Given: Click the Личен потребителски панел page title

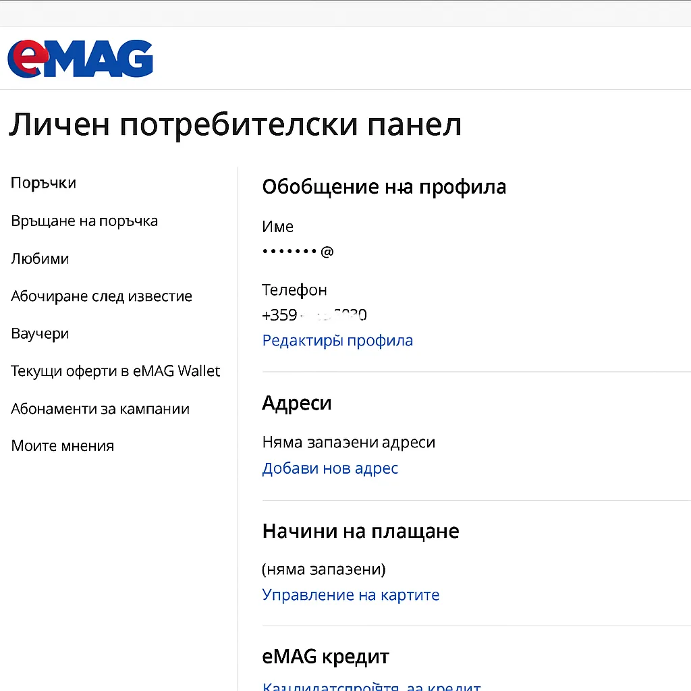Looking at the screenshot, I should (x=235, y=126).
